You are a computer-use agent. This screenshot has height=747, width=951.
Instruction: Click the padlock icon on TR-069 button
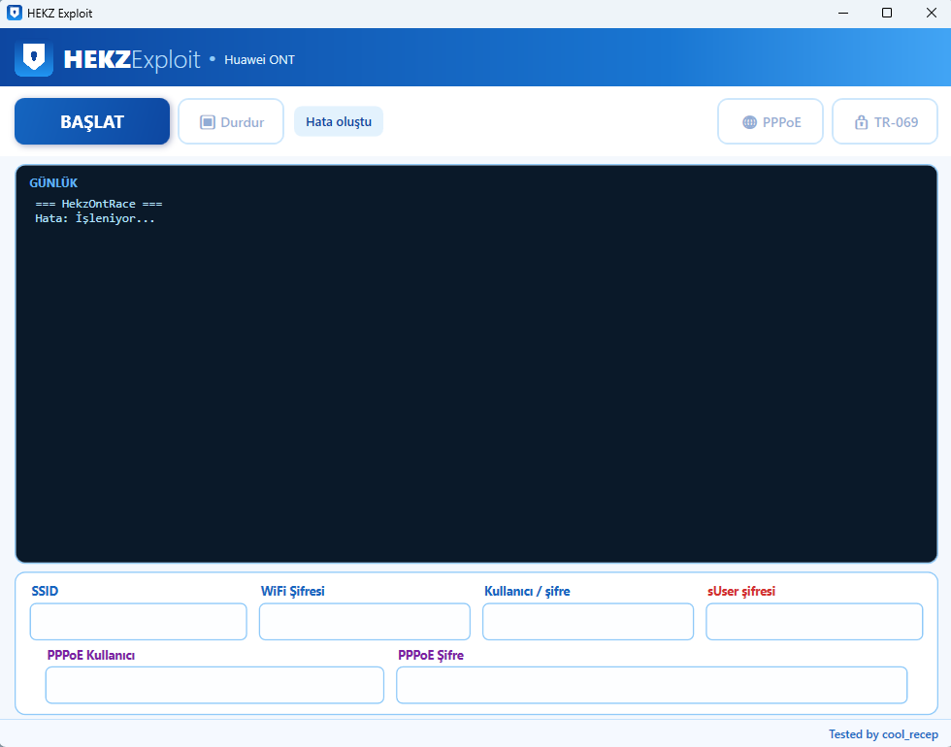pos(862,122)
